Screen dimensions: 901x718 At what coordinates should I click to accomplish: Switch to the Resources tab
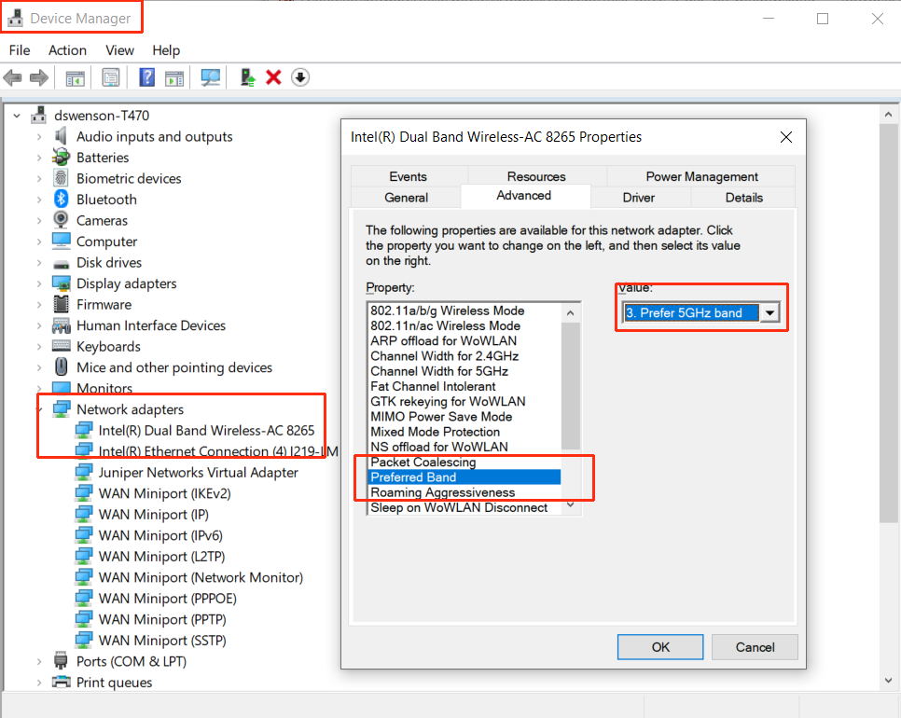click(536, 176)
